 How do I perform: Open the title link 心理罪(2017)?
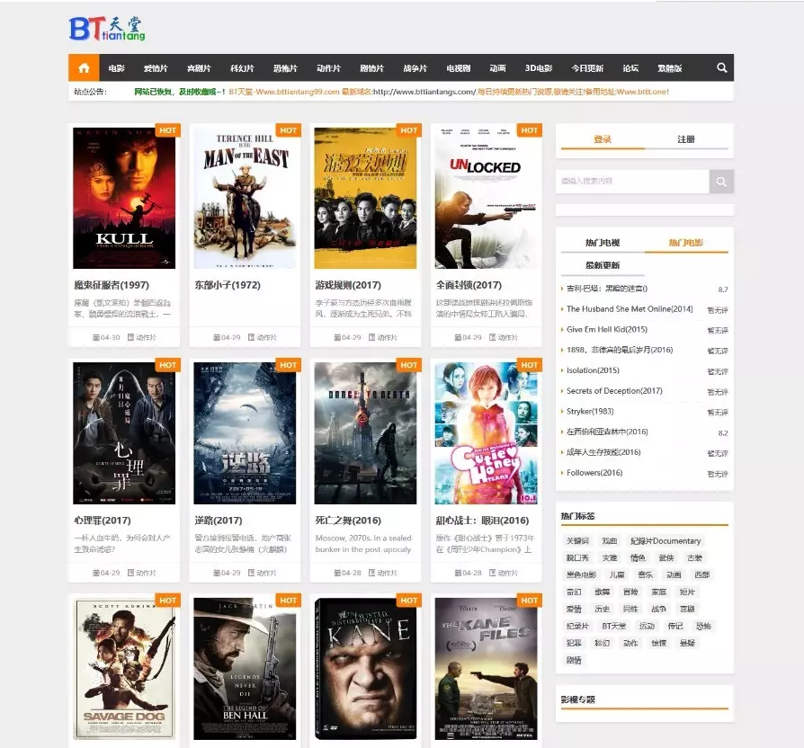click(103, 521)
